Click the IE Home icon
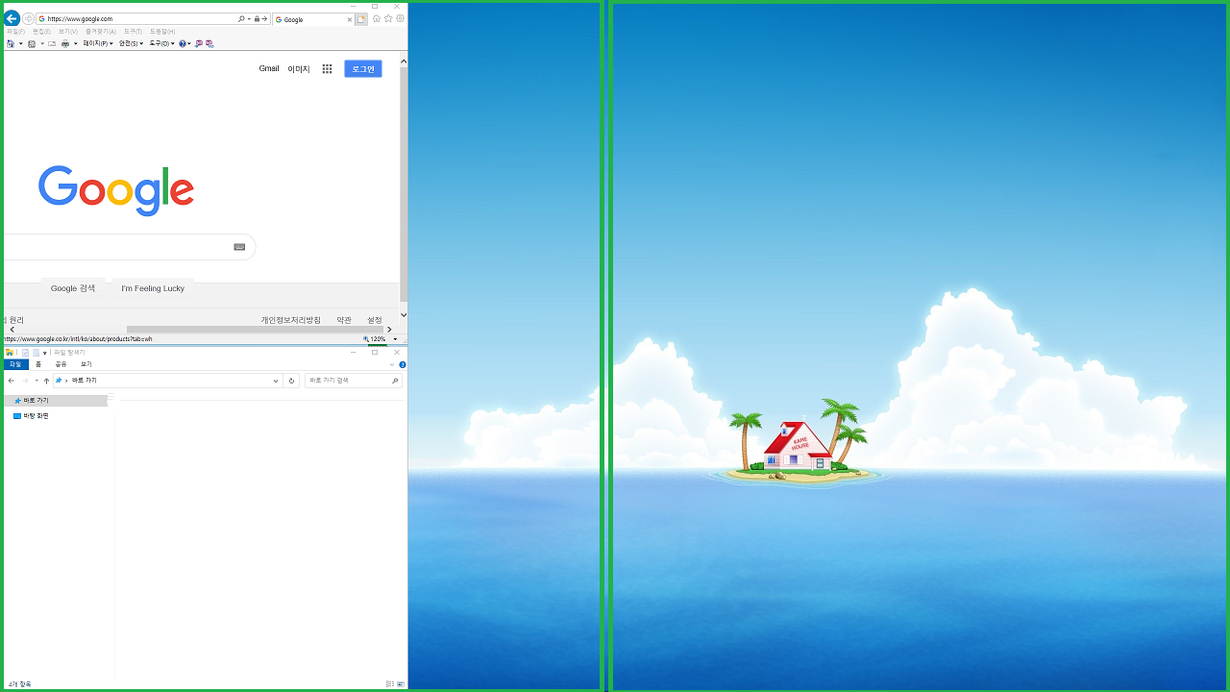Image resolution: width=1230 pixels, height=692 pixels. [x=377, y=18]
